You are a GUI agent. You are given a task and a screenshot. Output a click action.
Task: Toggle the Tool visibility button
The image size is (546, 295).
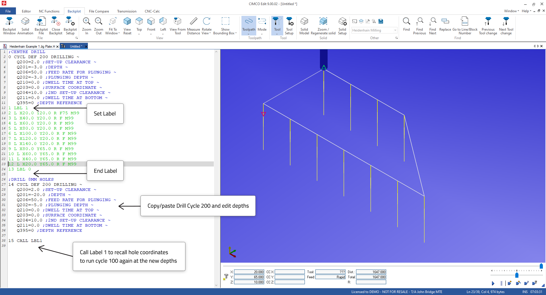tap(277, 26)
